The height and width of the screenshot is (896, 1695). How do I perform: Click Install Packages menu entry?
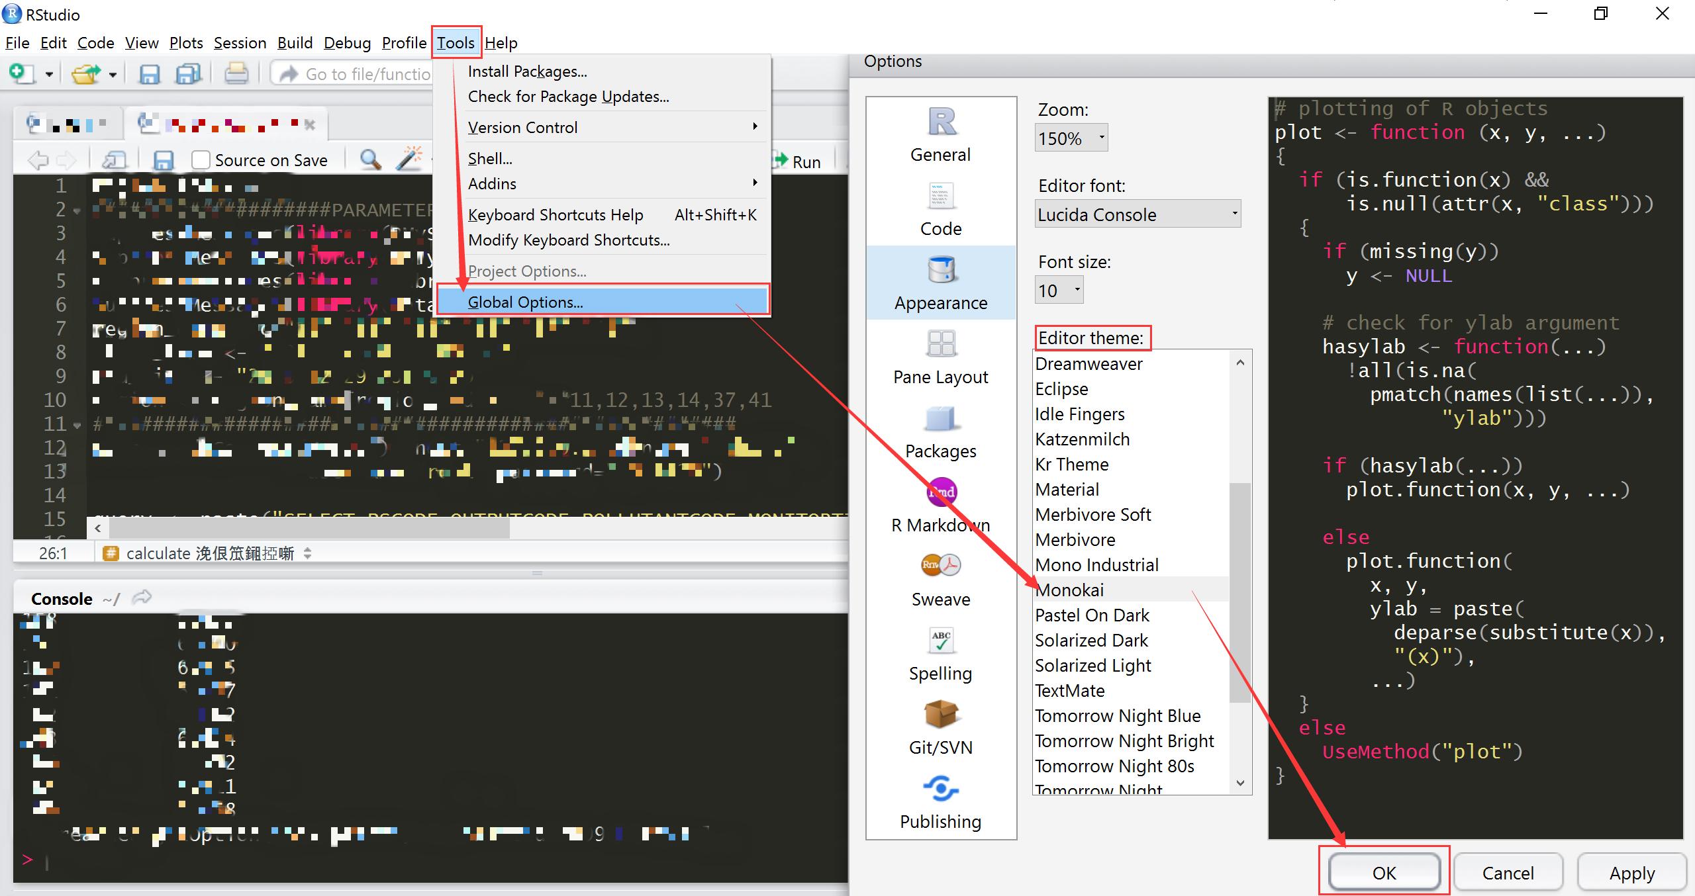click(x=527, y=71)
